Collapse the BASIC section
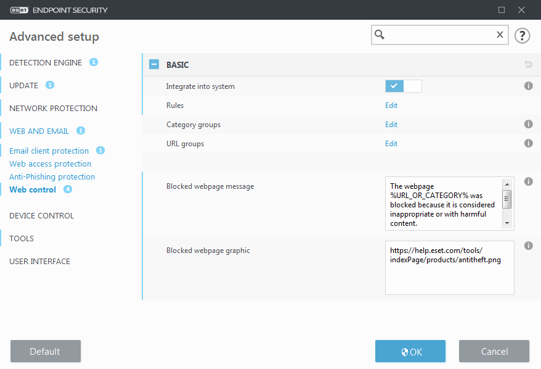The height and width of the screenshot is (369, 541). [x=154, y=64]
